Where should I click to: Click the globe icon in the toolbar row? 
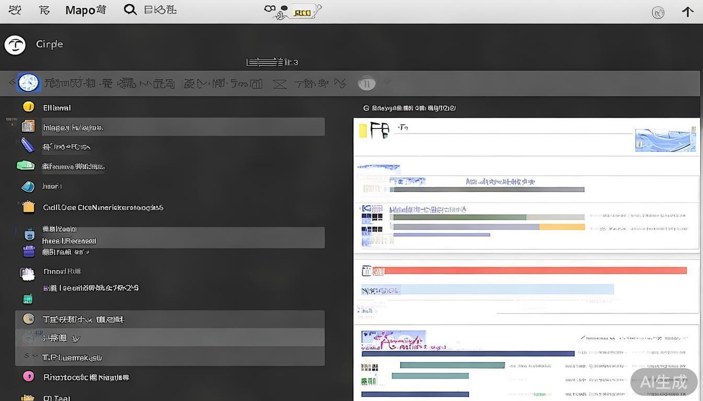pyautogui.click(x=28, y=82)
